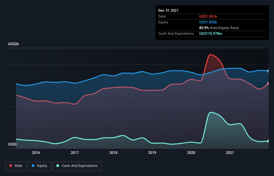Click the 2017 x-axis label
The image size is (274, 176).
tap(75, 153)
